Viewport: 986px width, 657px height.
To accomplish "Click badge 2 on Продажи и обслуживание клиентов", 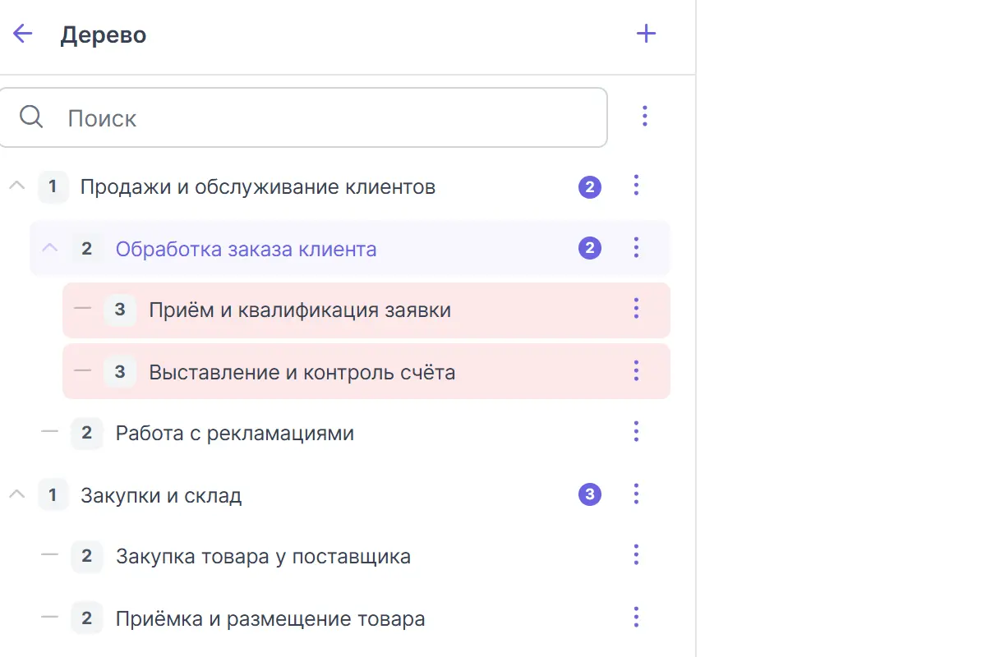I will (590, 187).
